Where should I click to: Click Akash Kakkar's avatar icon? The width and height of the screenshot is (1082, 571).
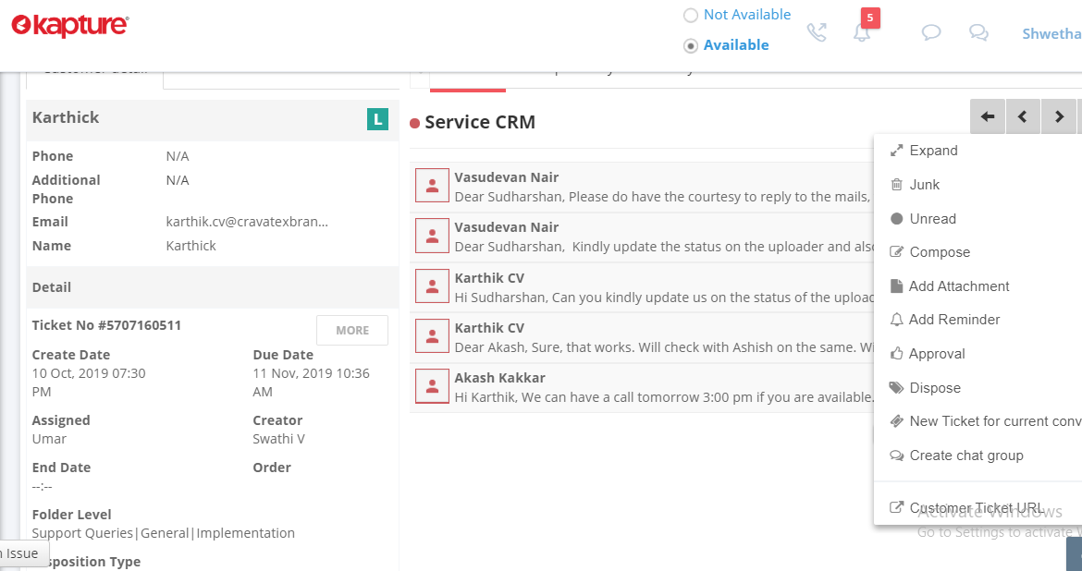[432, 387]
